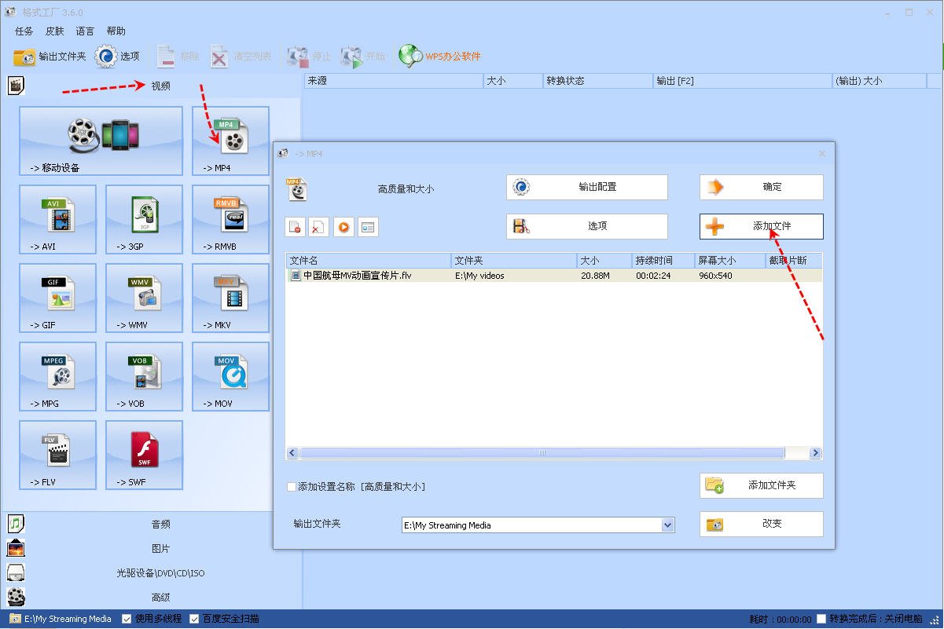Image resolution: width=944 pixels, height=629 pixels.
Task: Choose the GIF output format tile
Action: click(x=57, y=298)
